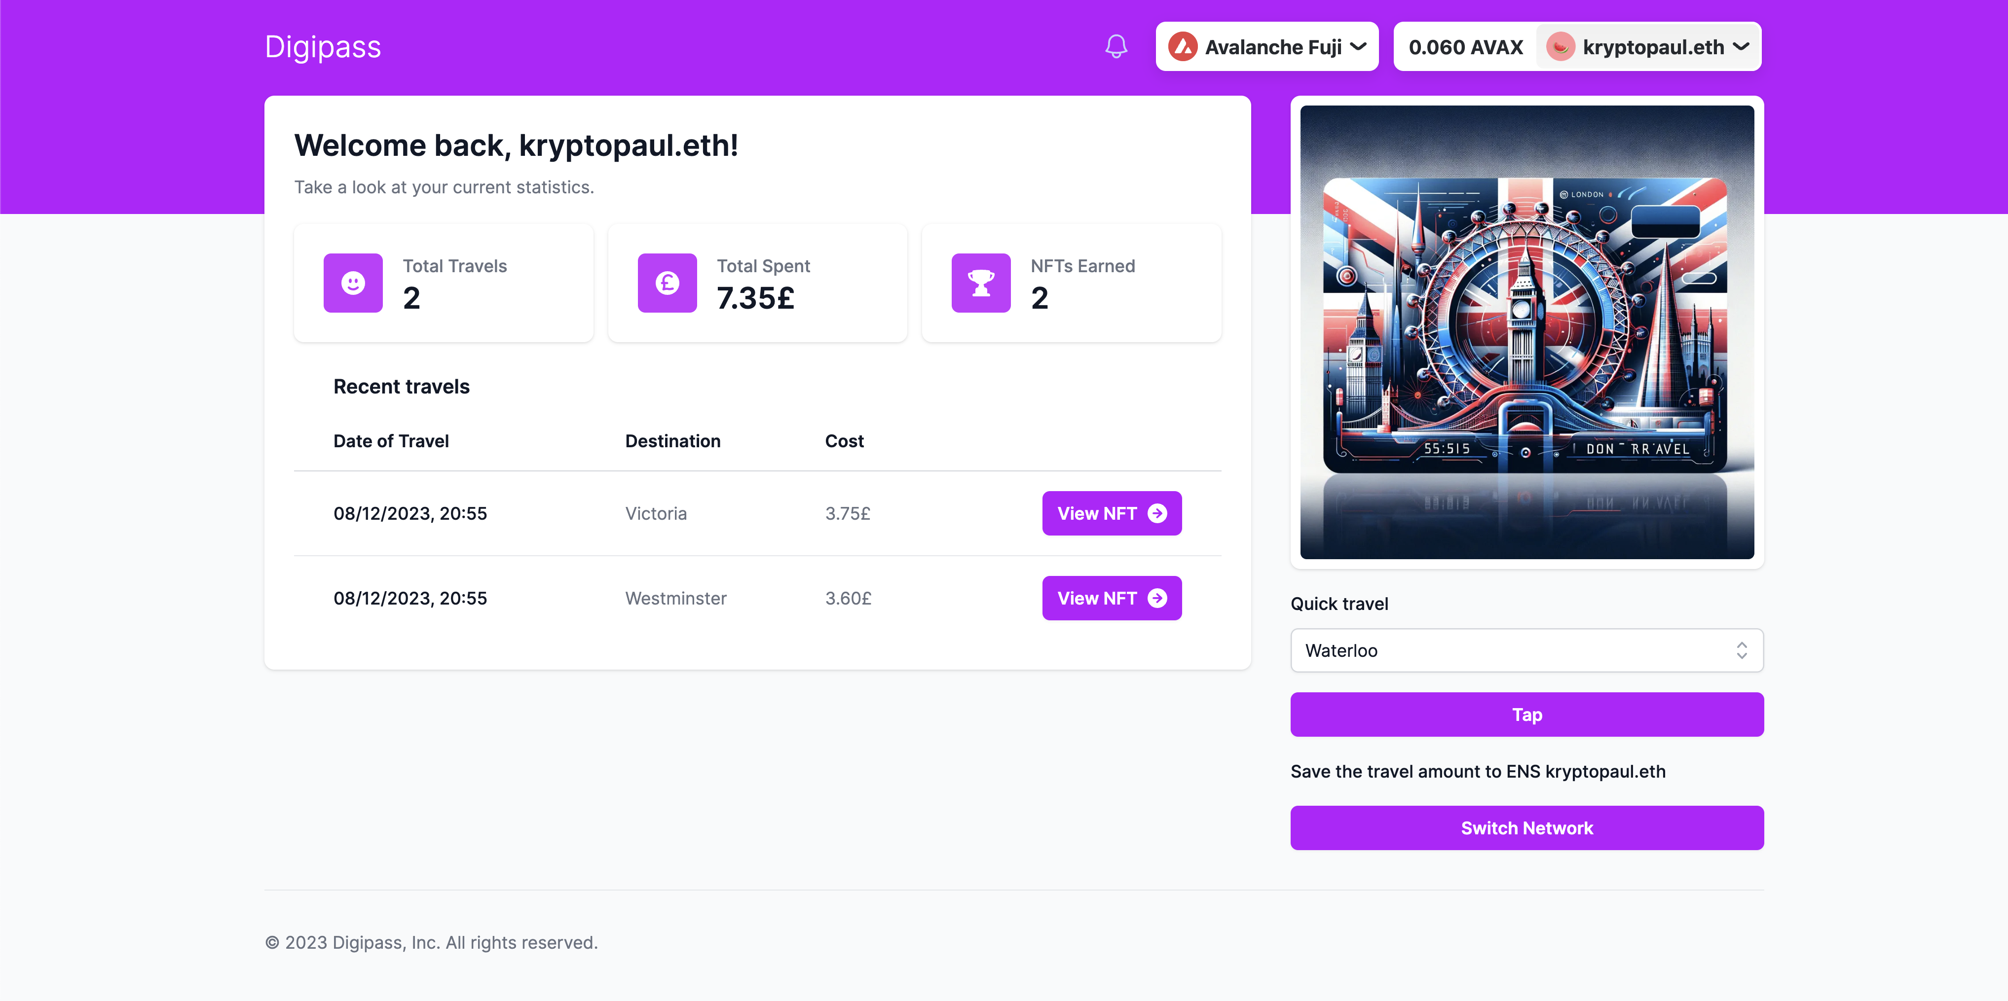This screenshot has width=2008, height=1001.
Task: Click the Digipass logo text
Action: pos(323,47)
